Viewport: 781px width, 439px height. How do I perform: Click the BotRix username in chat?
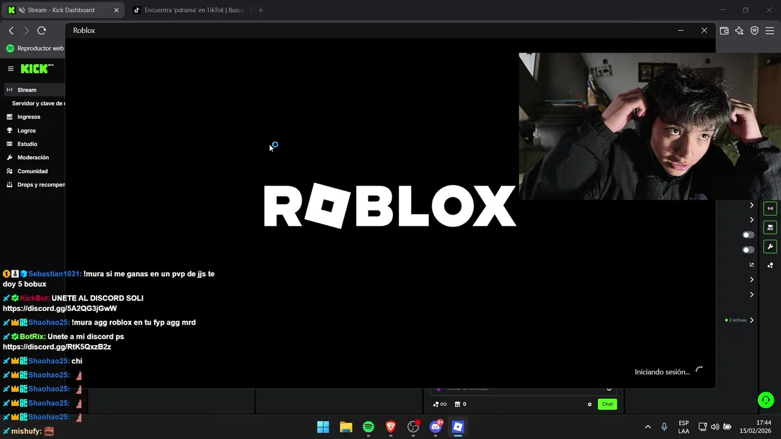(32, 337)
